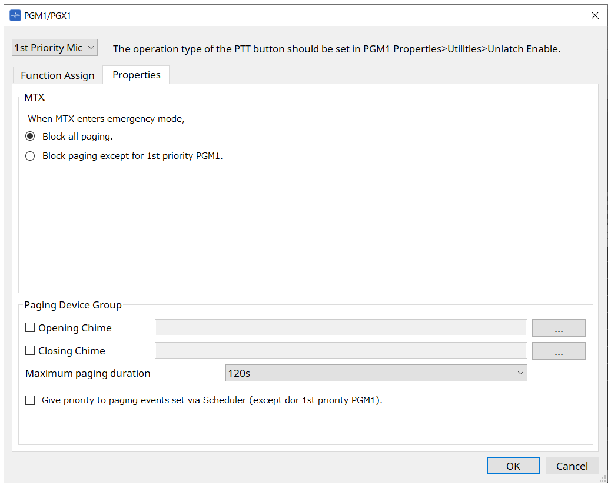Confirm settings with the OK button
Screen dimensions: 611x488
coord(513,466)
